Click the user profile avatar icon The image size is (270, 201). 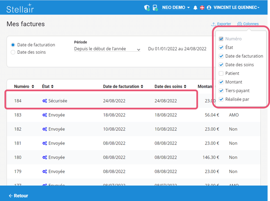click(209, 7)
